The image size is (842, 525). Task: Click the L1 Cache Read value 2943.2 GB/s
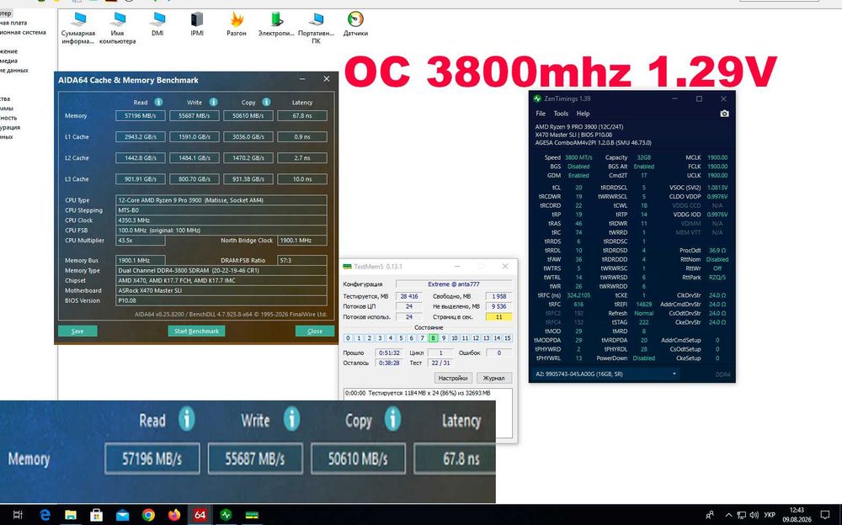coord(140,137)
